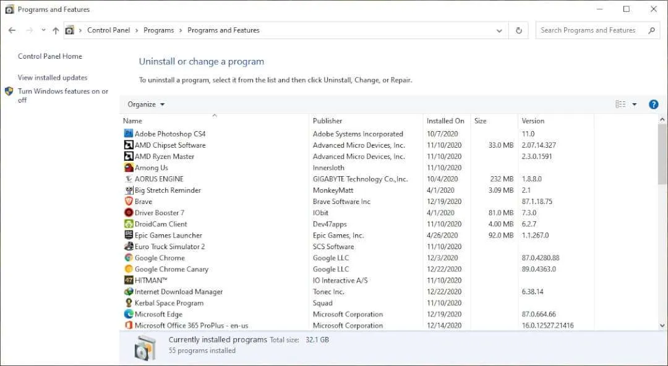Sort list by the Version column header
The height and width of the screenshot is (366, 668).
(556, 121)
